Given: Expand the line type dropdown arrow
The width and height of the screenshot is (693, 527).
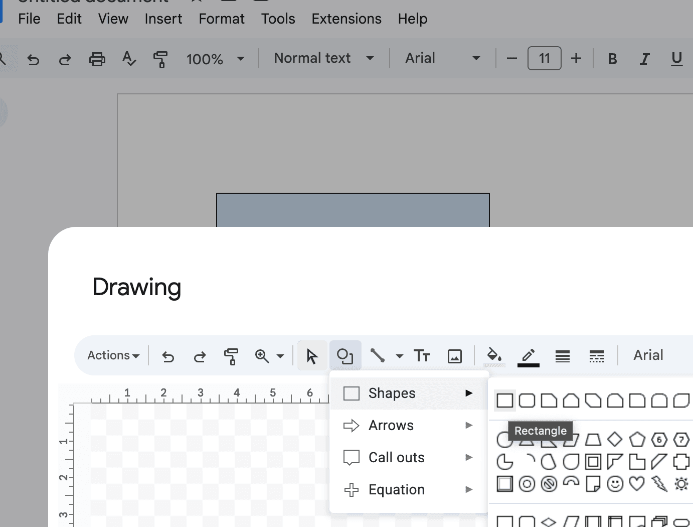Looking at the screenshot, I should click(x=399, y=356).
